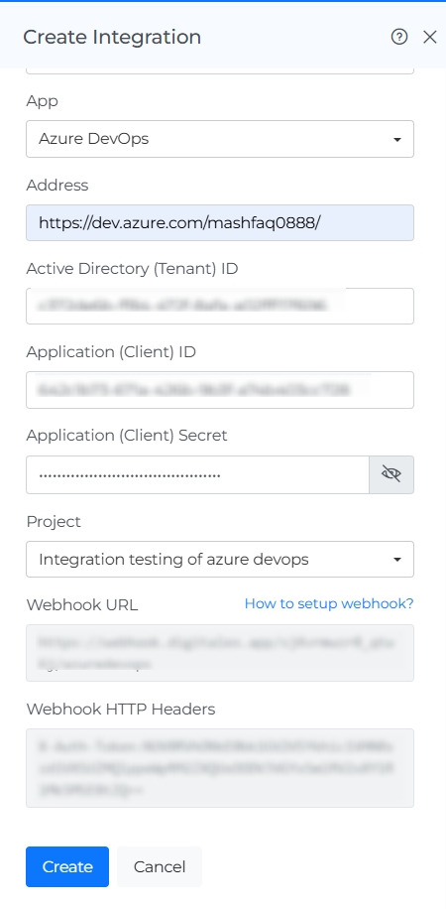446x909 pixels.
Task: Open the help question-mark icon
Action: point(399,37)
